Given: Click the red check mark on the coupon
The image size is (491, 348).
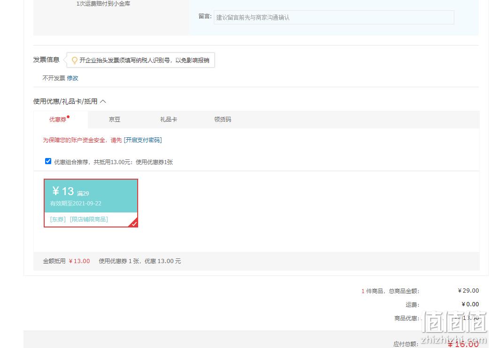Looking at the screenshot, I should click(x=134, y=223).
